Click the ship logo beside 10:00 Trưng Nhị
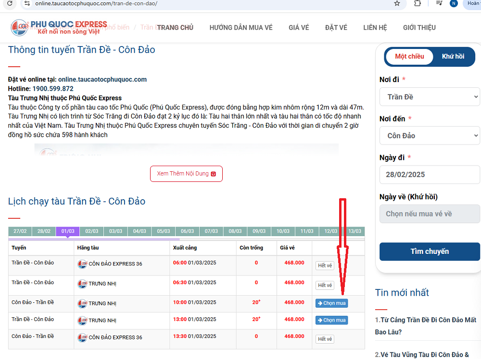The image size is (481, 359). pyautogui.click(x=82, y=304)
